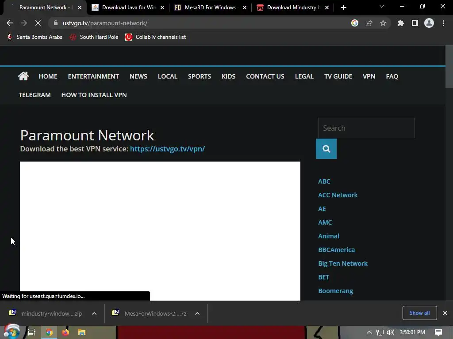Open the VPN menu item
Viewport: 453px width, 339px height.
369,76
